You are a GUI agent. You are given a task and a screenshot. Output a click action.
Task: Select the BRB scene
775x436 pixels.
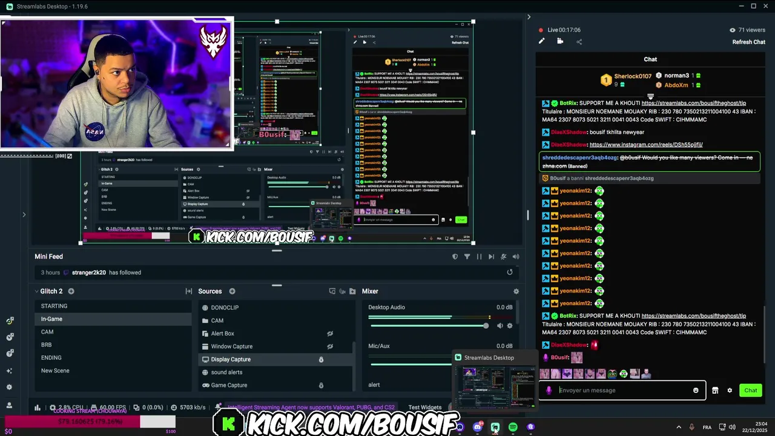[113, 345]
